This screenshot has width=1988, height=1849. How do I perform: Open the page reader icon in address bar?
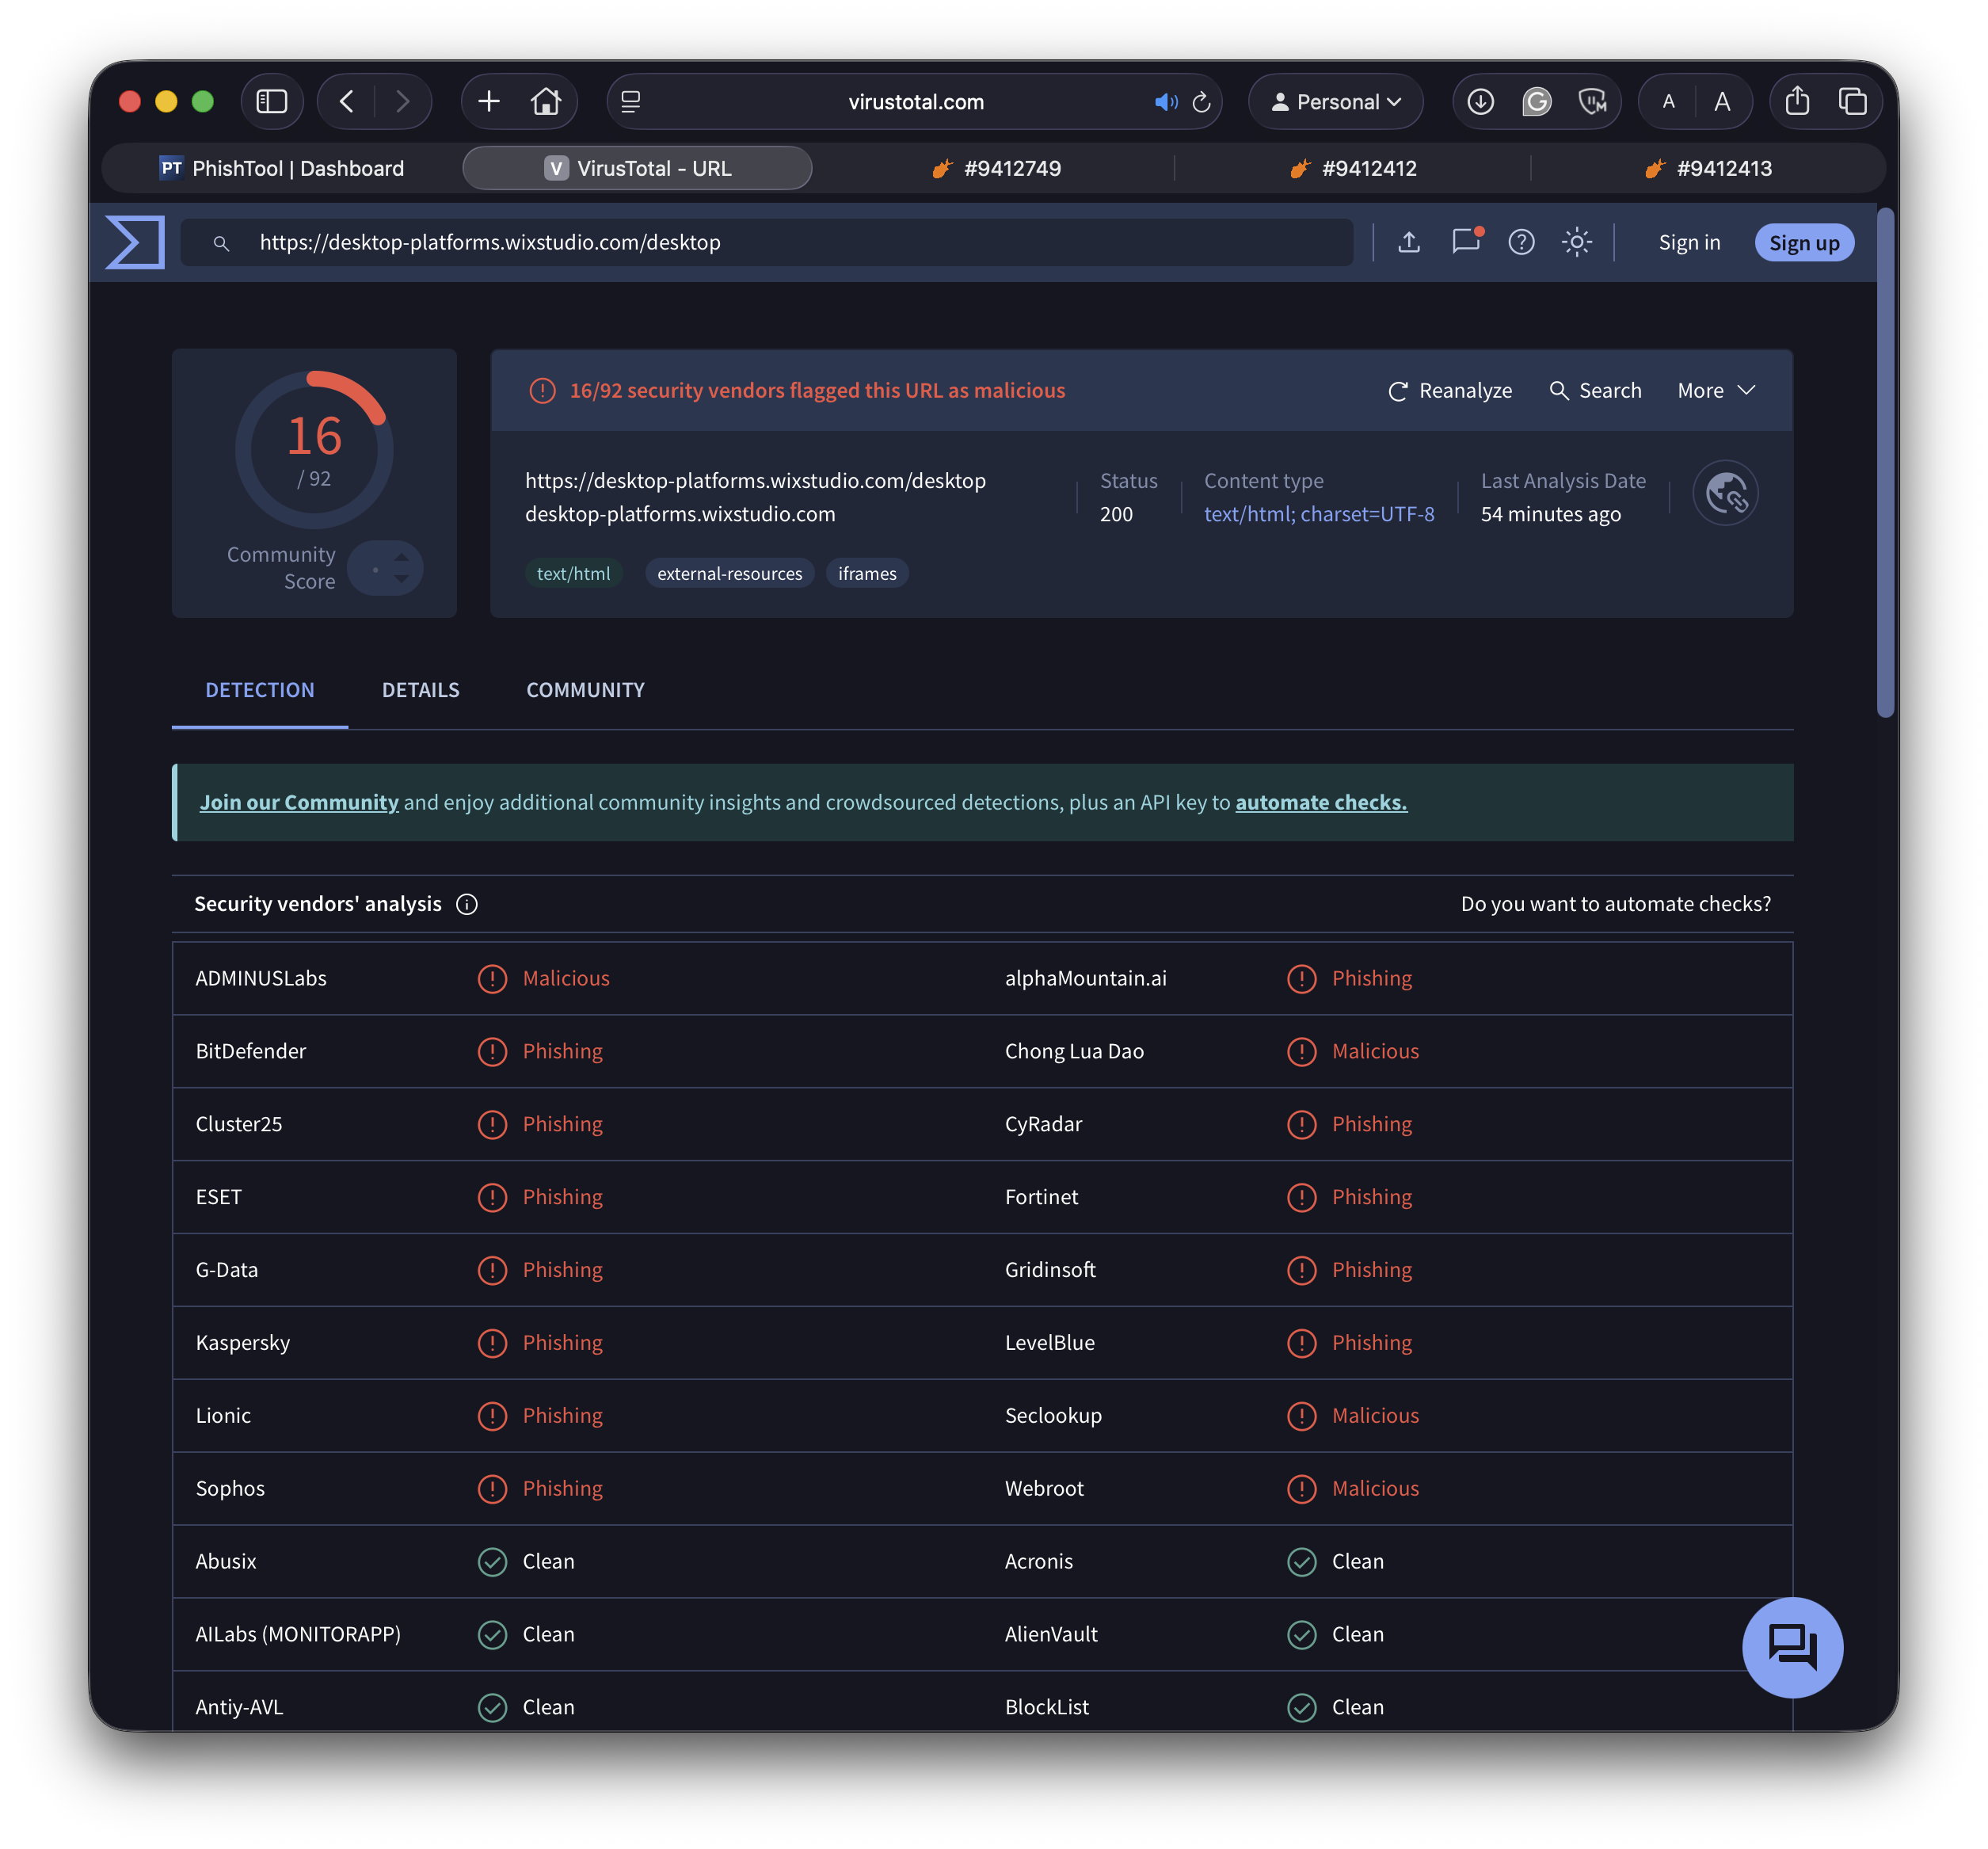coord(631,102)
